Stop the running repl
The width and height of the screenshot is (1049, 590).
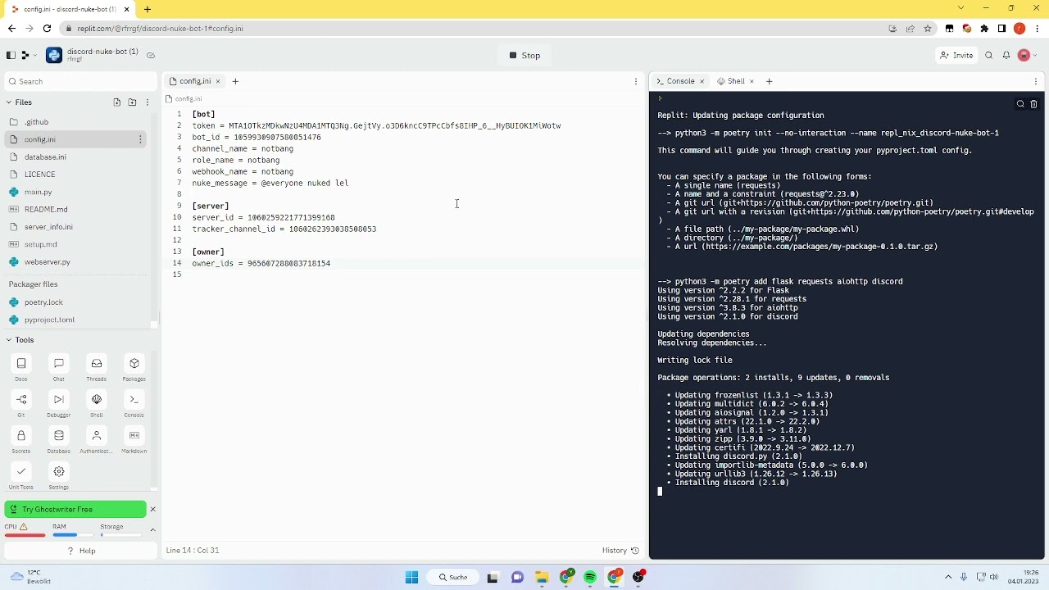[x=524, y=56]
